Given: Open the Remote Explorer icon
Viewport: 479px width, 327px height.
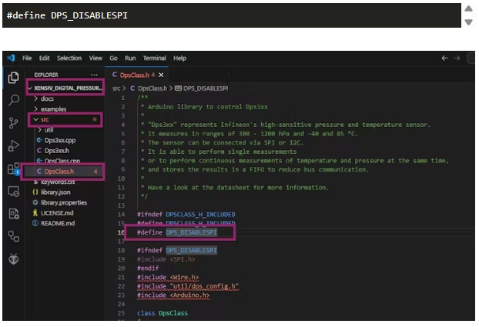Looking at the screenshot, I should (x=13, y=191).
